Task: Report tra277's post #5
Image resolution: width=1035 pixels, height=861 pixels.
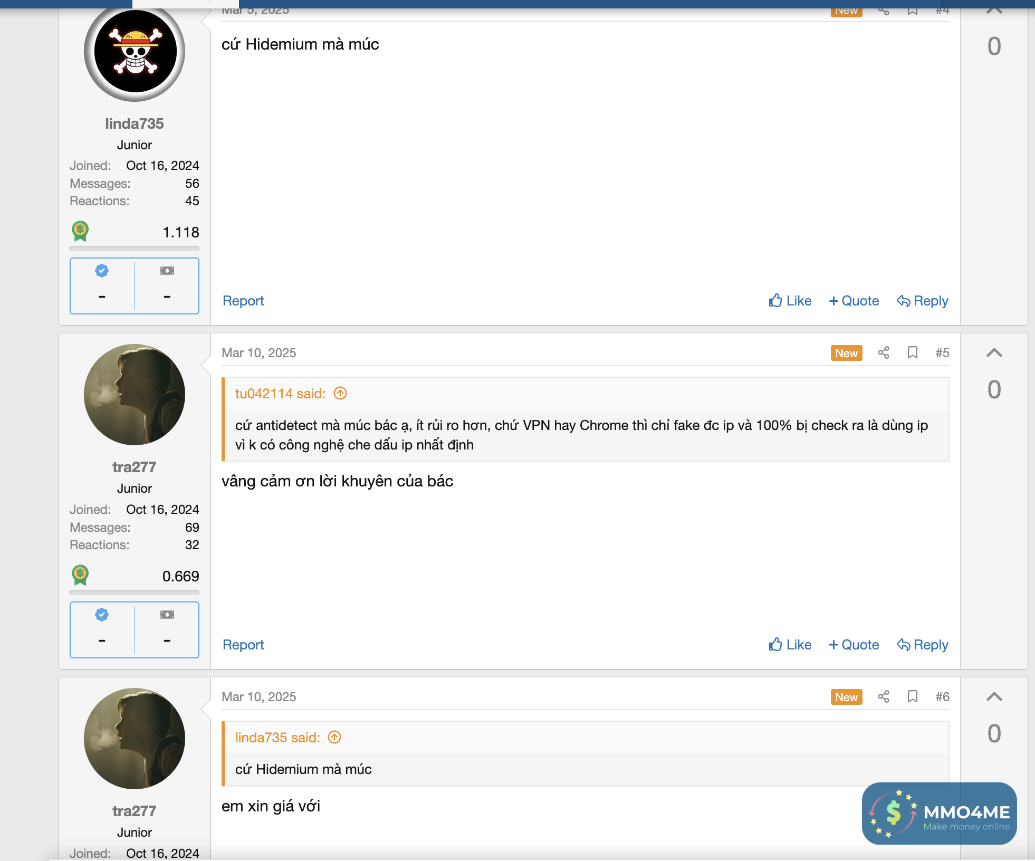Action: pos(243,645)
